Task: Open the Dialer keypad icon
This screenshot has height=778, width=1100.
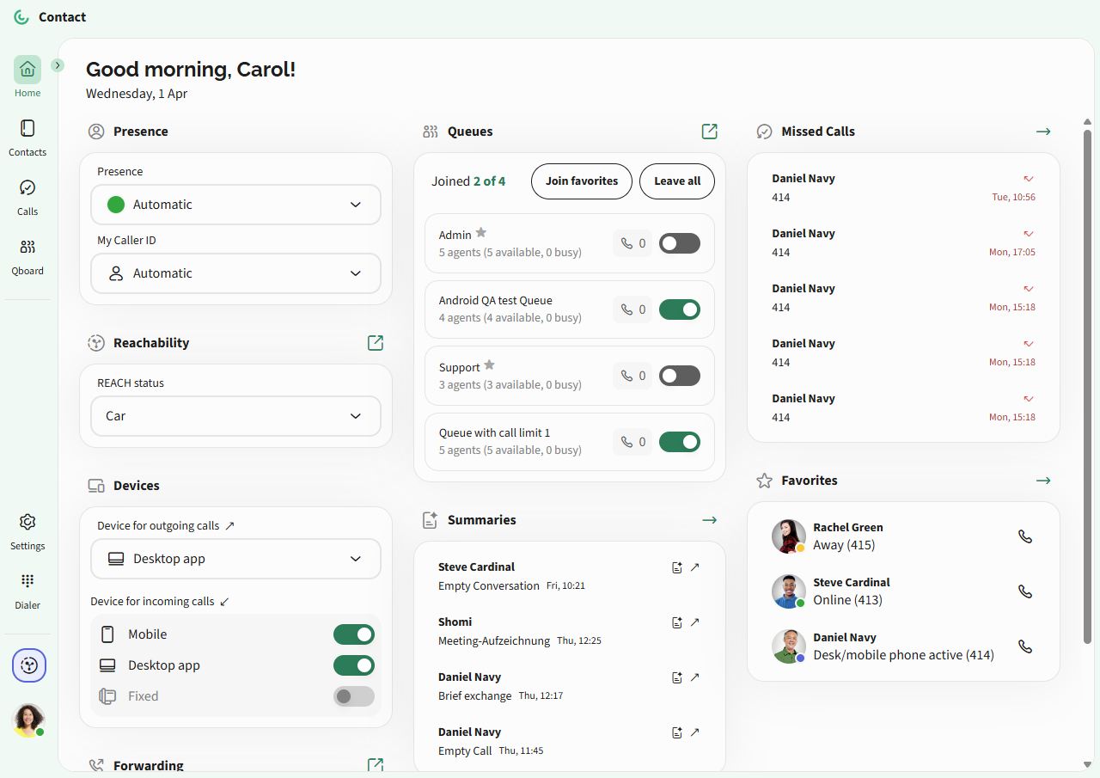Action: tap(27, 581)
